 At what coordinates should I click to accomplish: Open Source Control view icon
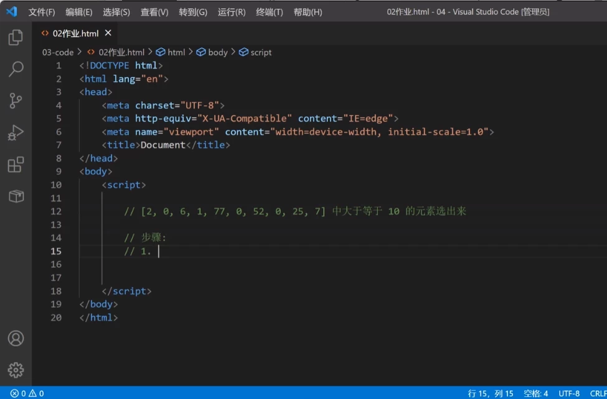coord(16,101)
